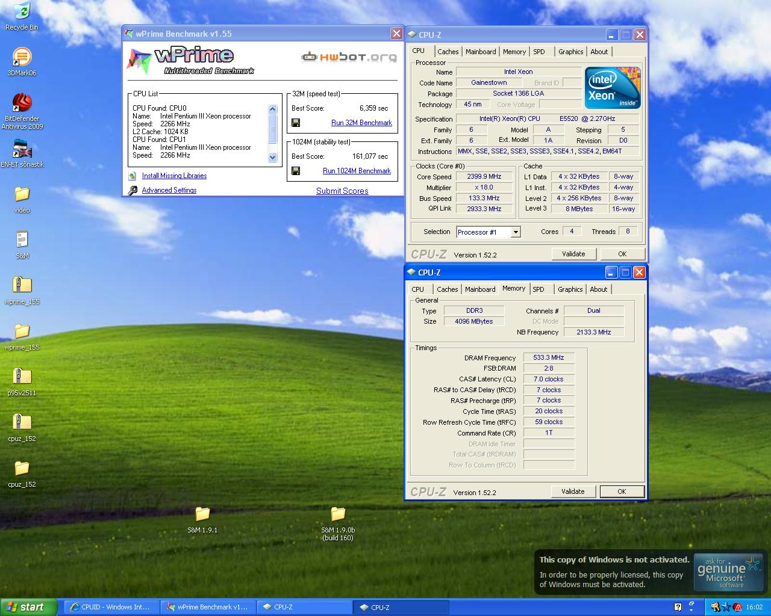Switch to wPrime Benchmark taskbar item
This screenshot has height=616, width=771.
(208, 607)
